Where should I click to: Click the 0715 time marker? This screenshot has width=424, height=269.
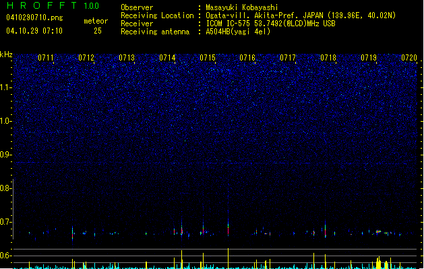tap(208, 58)
